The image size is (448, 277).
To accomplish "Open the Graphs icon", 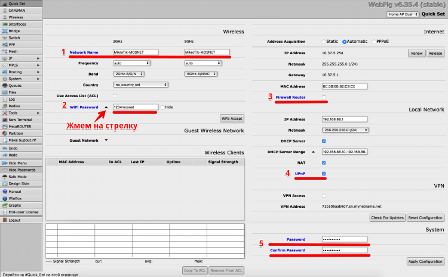I will [x=5, y=205].
